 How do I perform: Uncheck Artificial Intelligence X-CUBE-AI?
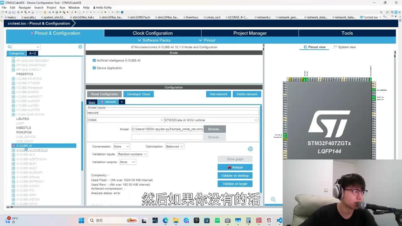pyautogui.click(x=94, y=60)
